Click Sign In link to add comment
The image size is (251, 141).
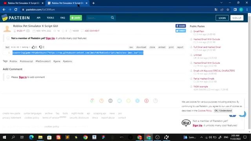point(23,77)
